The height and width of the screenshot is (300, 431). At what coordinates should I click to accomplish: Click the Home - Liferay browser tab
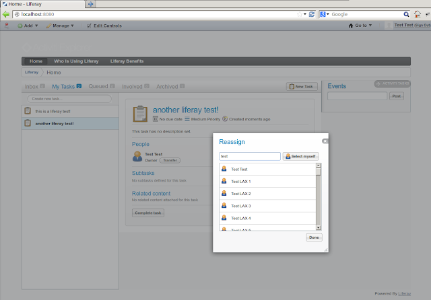pos(42,4)
